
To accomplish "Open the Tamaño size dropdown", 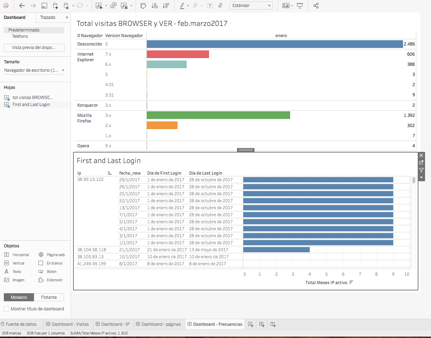I will point(34,70).
